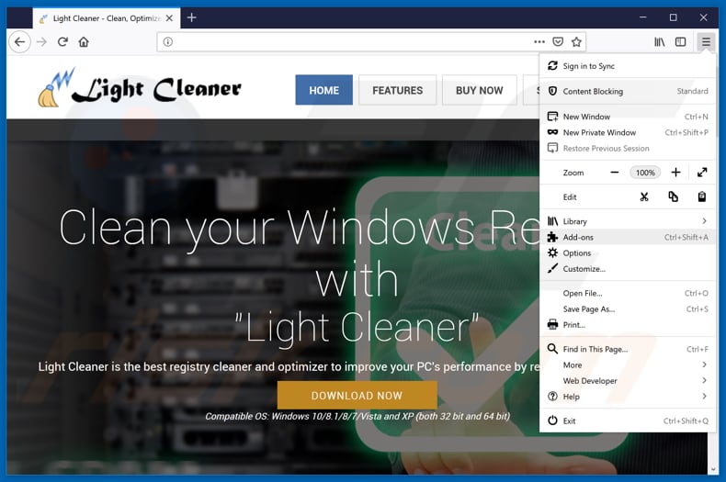This screenshot has width=726, height=482.
Task: Click the Light Cleaner logo
Action: [x=140, y=87]
